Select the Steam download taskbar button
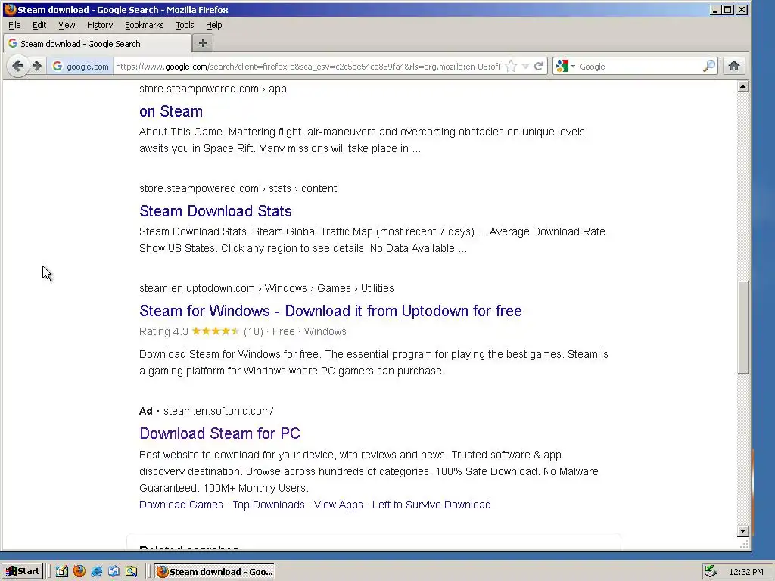The height and width of the screenshot is (581, 775). tap(214, 572)
